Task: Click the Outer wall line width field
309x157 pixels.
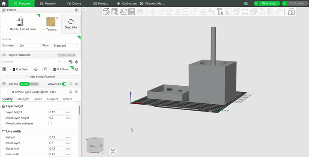Action: 60,148
